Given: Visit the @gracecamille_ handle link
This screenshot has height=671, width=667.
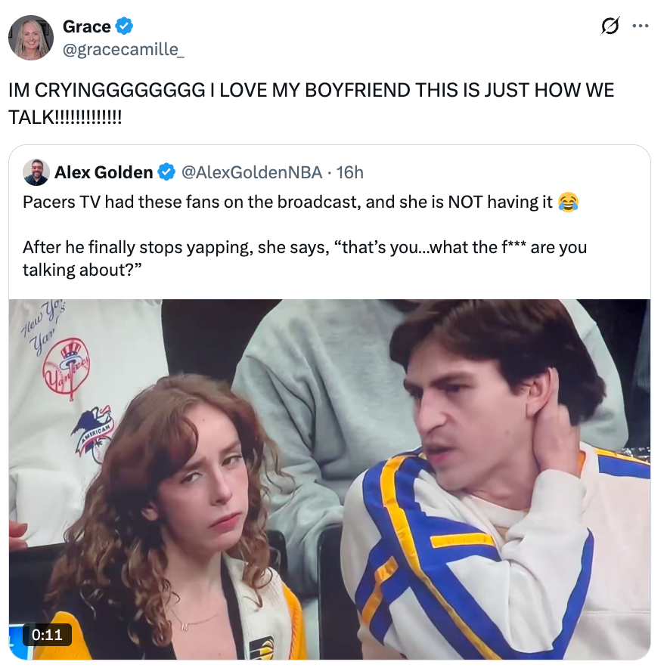Looking at the screenshot, I should (x=123, y=50).
